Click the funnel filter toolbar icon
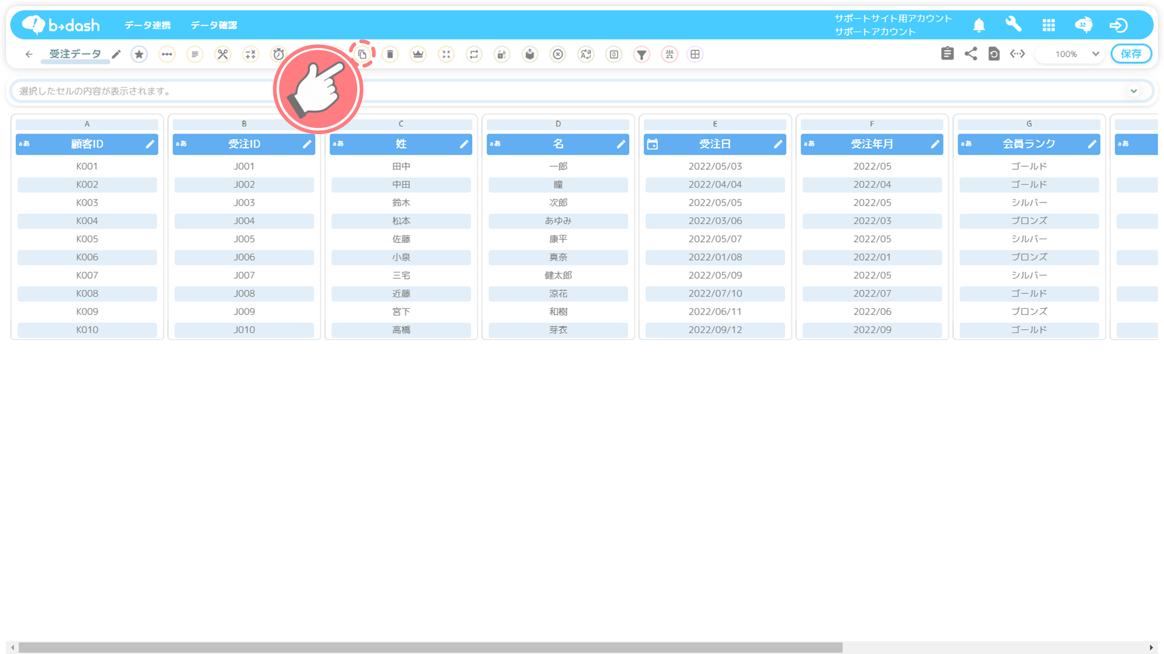The image size is (1164, 654). (642, 54)
